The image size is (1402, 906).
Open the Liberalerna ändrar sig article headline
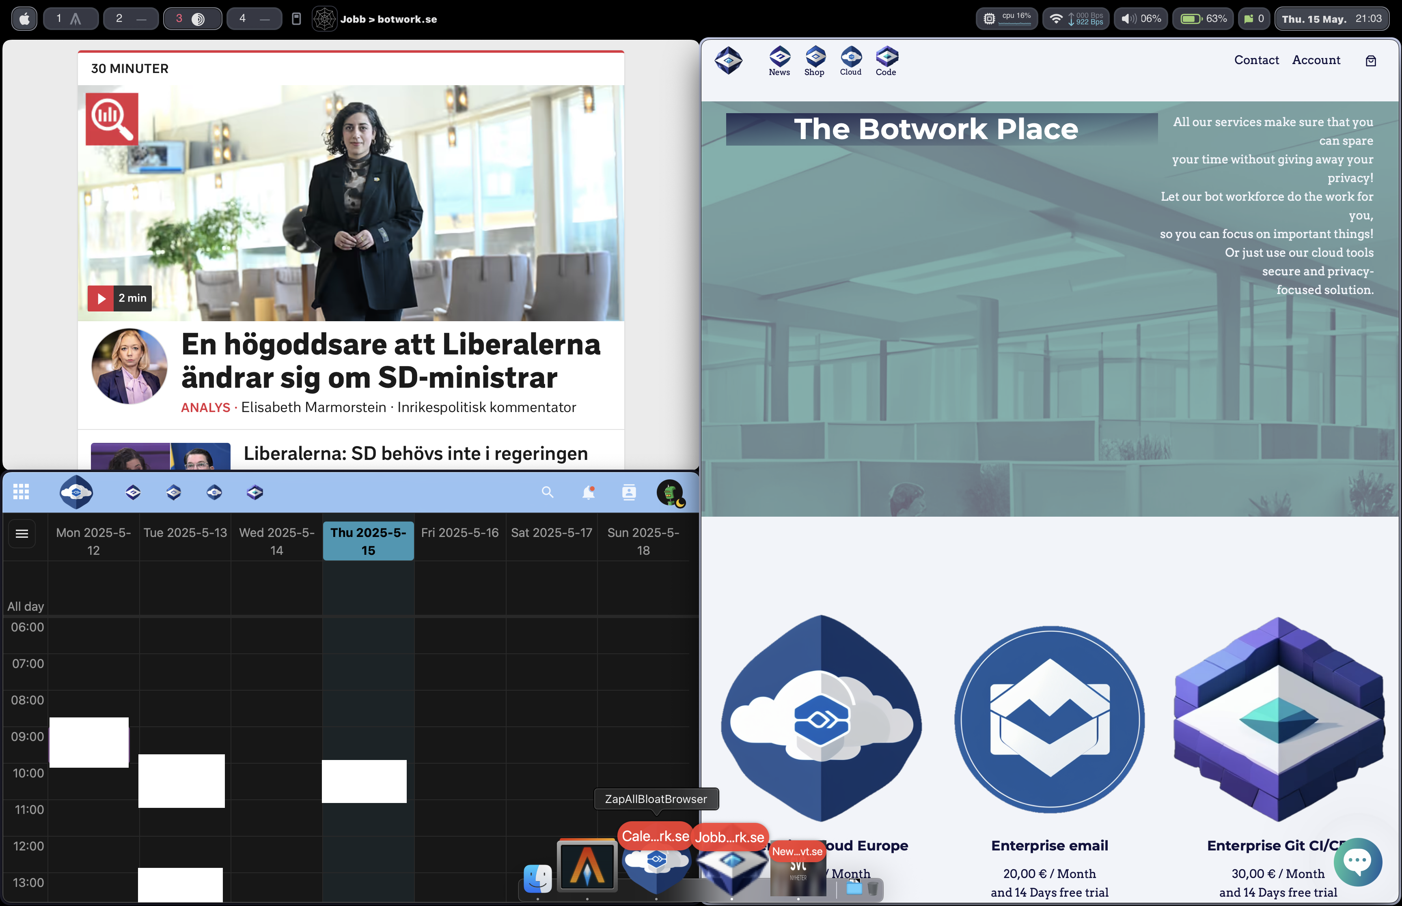[390, 361]
